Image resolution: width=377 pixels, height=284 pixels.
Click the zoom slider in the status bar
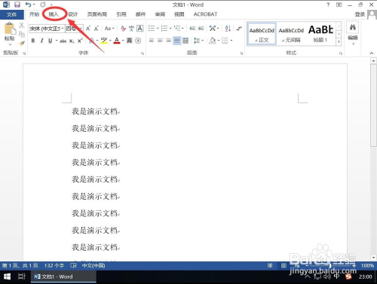click(x=330, y=266)
